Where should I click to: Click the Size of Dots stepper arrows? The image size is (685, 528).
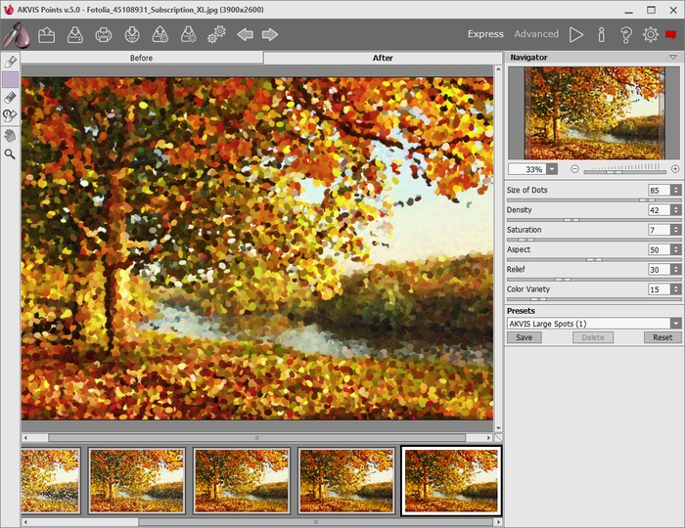click(x=676, y=191)
